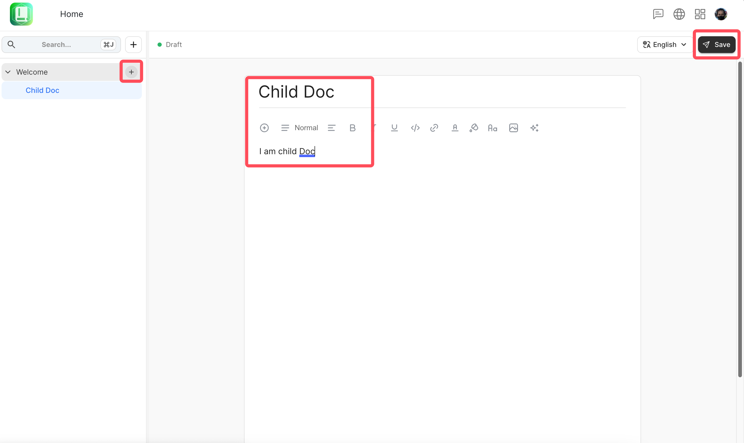Click the highlight marker icon
This screenshot has width=744, height=443.
(474, 128)
